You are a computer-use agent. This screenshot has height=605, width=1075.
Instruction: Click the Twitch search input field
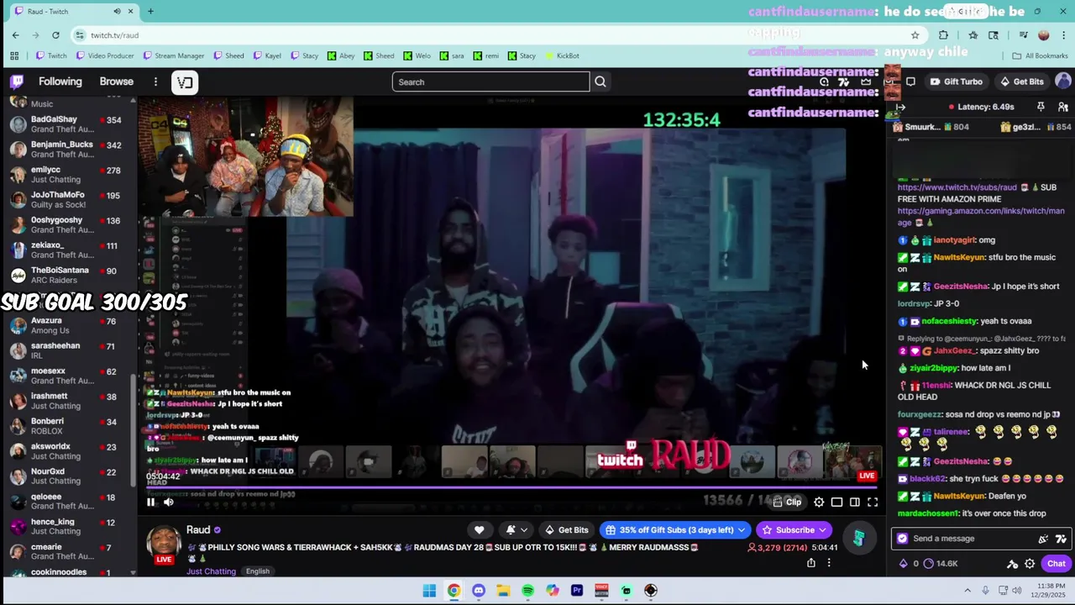point(490,82)
